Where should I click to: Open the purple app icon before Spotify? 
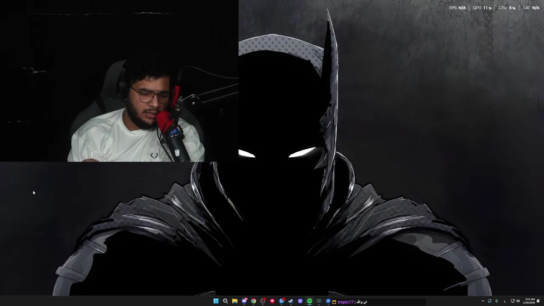click(300, 301)
